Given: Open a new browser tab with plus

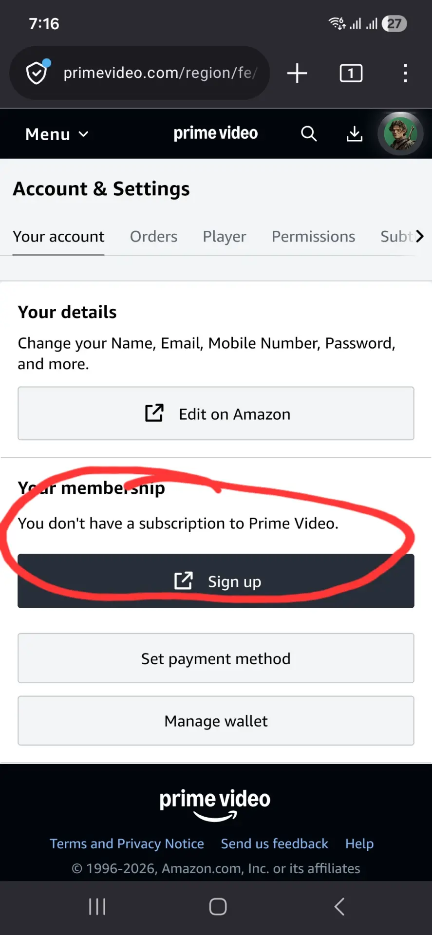Looking at the screenshot, I should 297,74.
